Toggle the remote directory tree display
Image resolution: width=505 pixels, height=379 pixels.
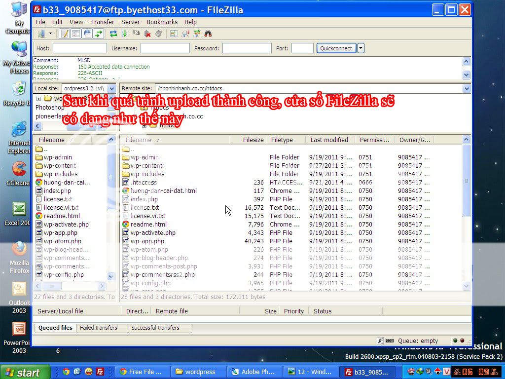pyautogui.click(x=87, y=34)
